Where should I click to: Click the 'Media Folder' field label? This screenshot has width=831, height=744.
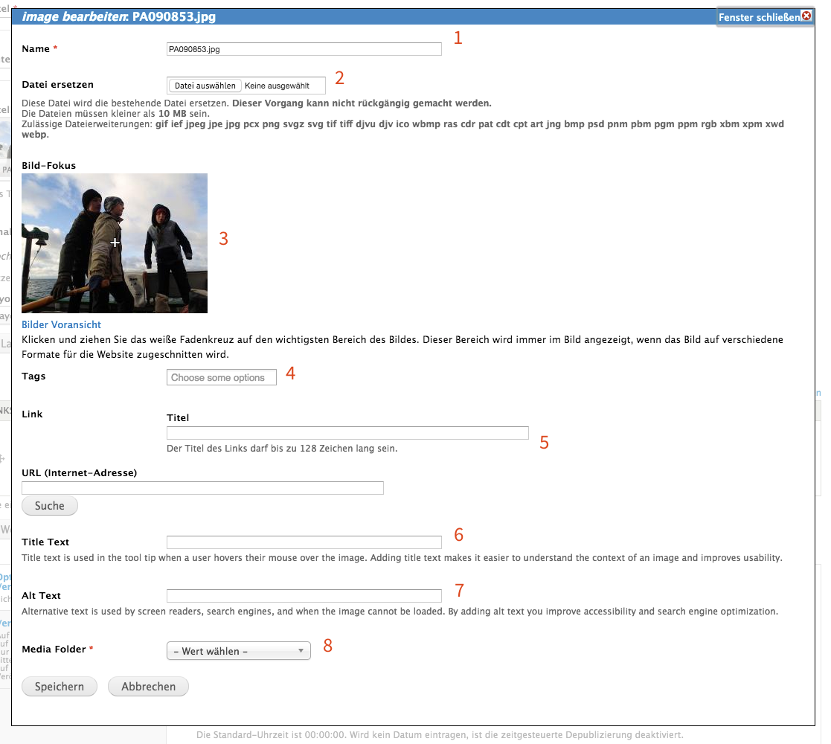[x=54, y=649]
